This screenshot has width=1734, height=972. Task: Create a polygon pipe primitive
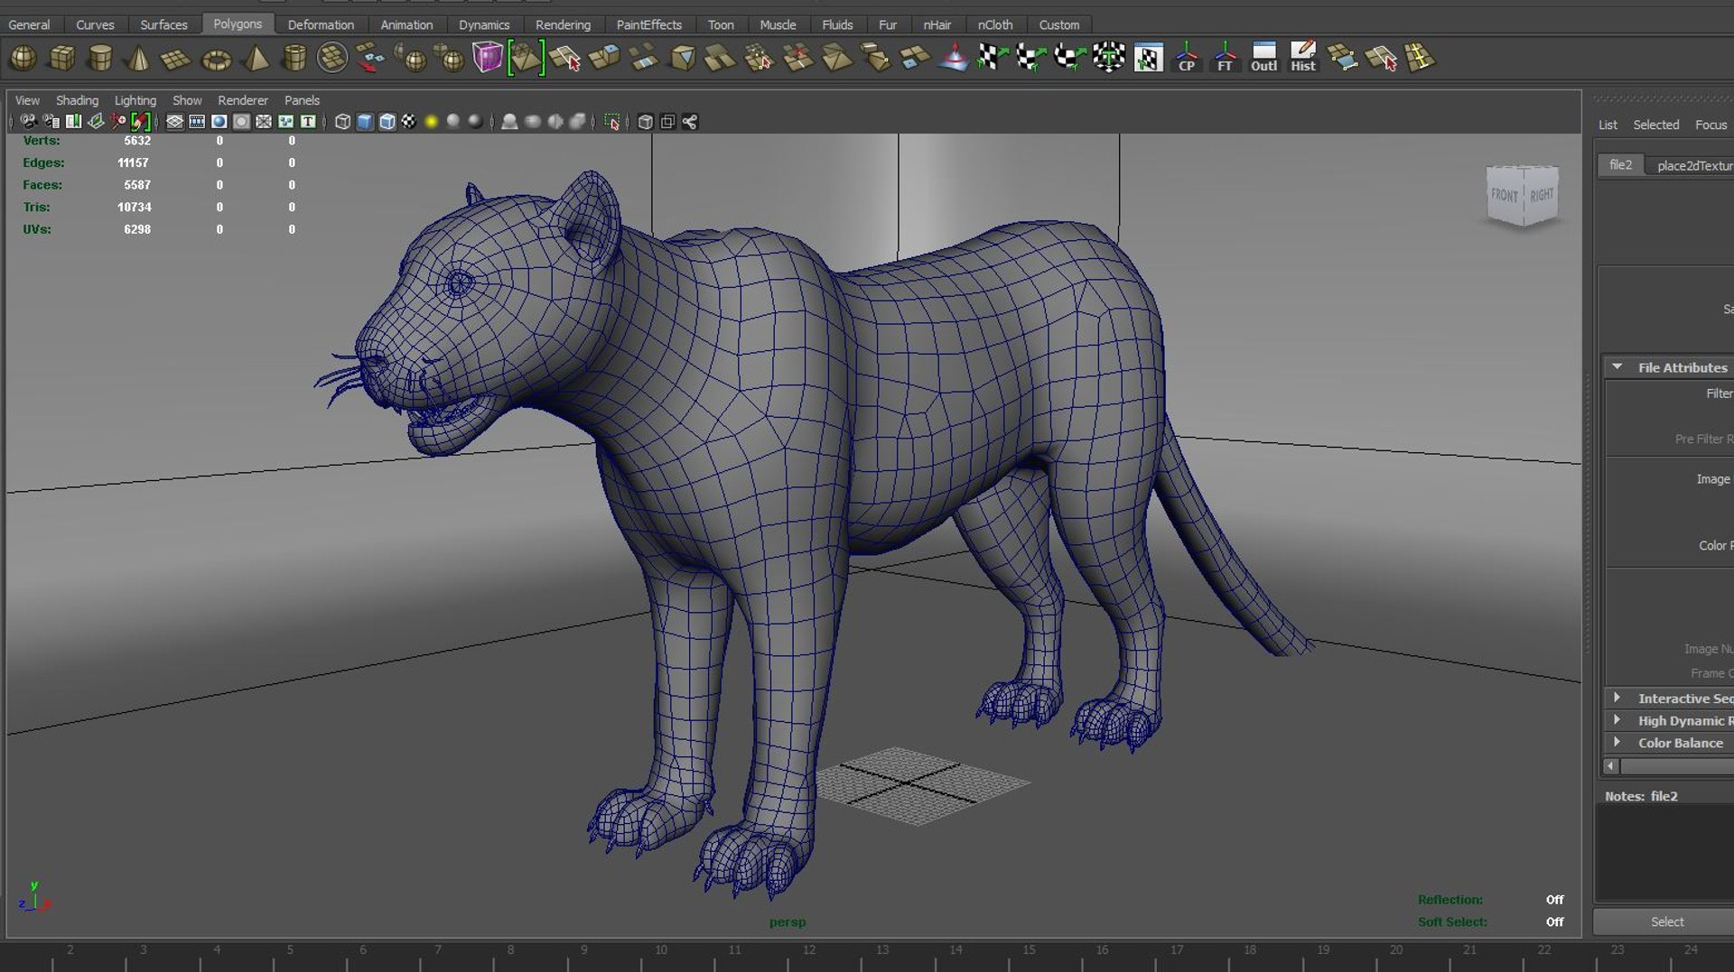click(294, 59)
